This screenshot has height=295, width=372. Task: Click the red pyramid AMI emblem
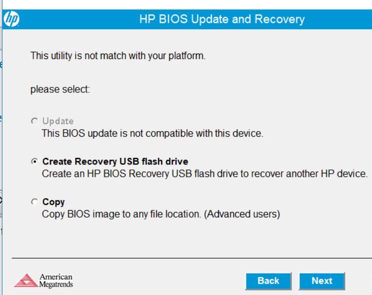tap(26, 281)
